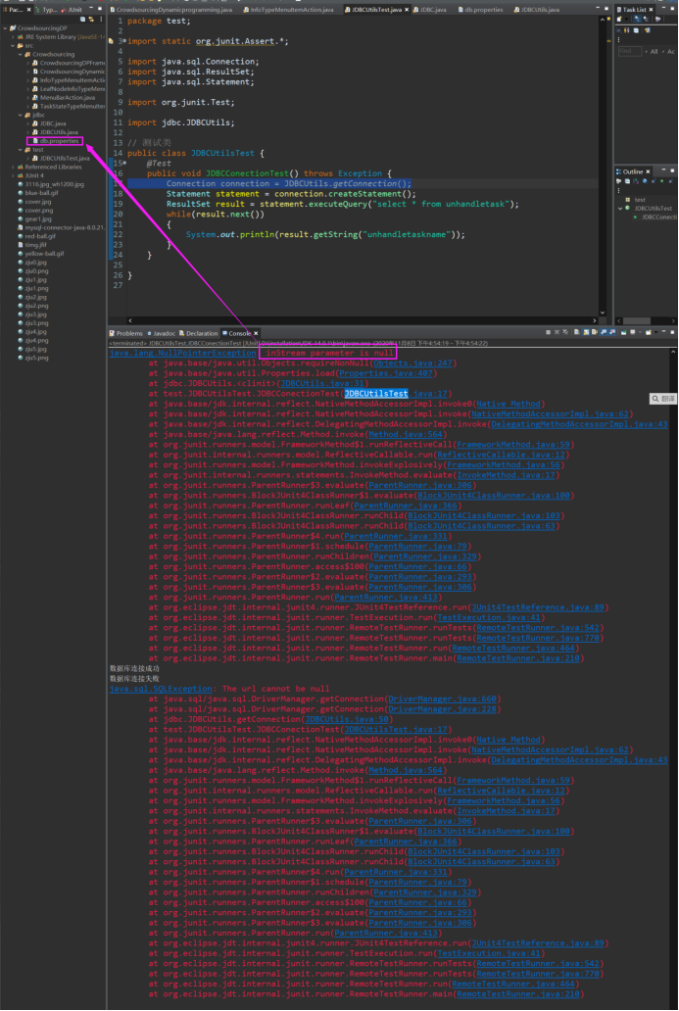
Task: Collapse the CrowdsourcingDP project node
Action: point(5,28)
